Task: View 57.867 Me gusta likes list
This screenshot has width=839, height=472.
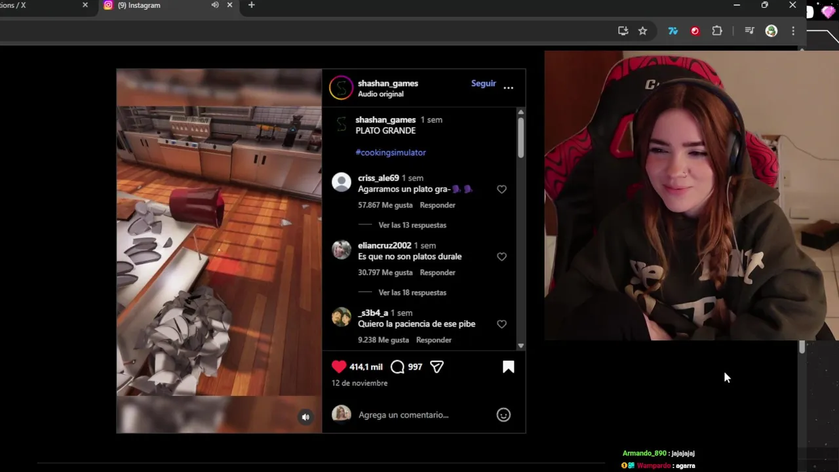Action: [385, 205]
